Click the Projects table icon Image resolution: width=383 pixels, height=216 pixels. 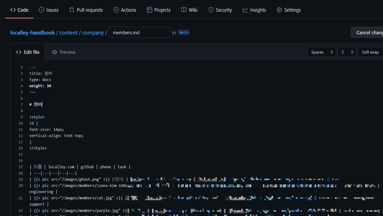(149, 10)
